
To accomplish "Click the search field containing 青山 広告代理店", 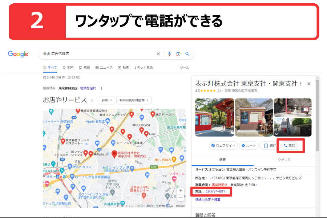I will tap(98, 54).
